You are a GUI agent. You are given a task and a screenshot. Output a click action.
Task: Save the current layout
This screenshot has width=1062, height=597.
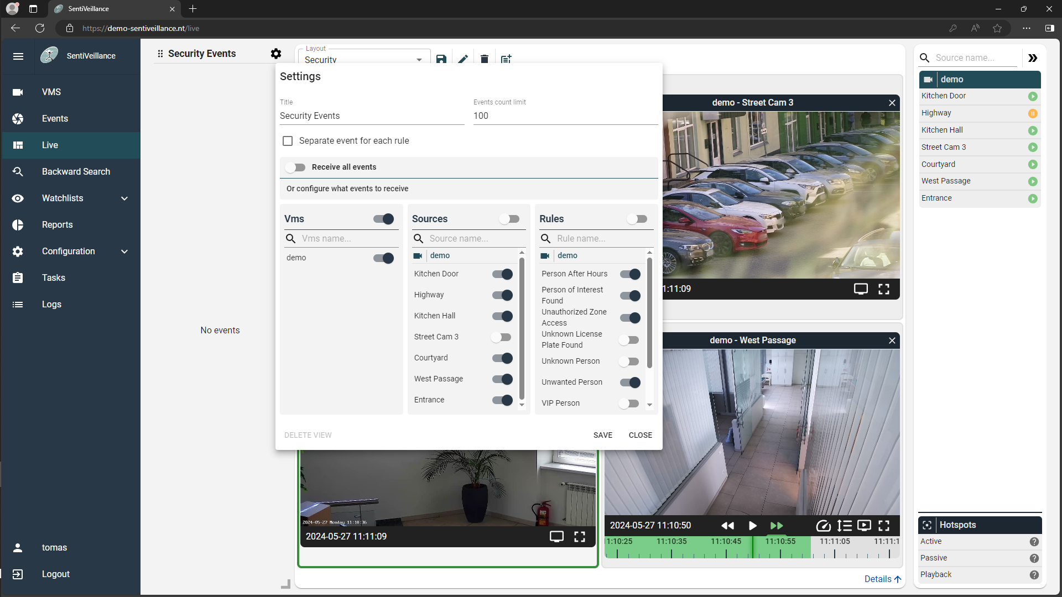(441, 59)
